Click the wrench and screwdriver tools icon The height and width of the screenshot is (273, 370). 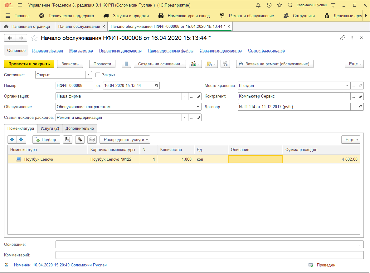225,64
